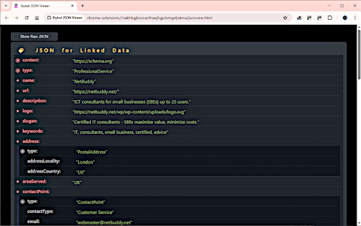Open the Extensions puzzle icon
This screenshot has height=226, width=361.
pyautogui.click(x=330, y=18)
